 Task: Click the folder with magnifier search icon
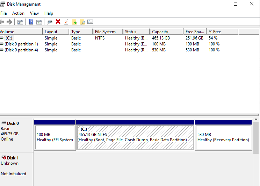tap(82, 22)
